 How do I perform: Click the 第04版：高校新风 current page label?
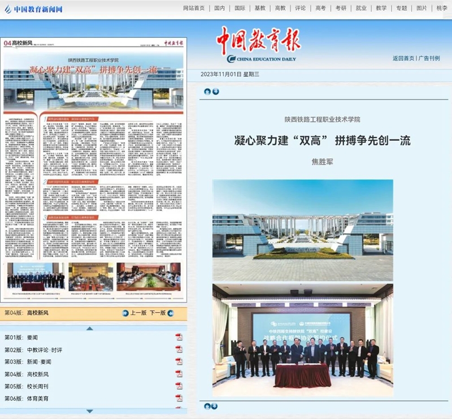pos(27,313)
